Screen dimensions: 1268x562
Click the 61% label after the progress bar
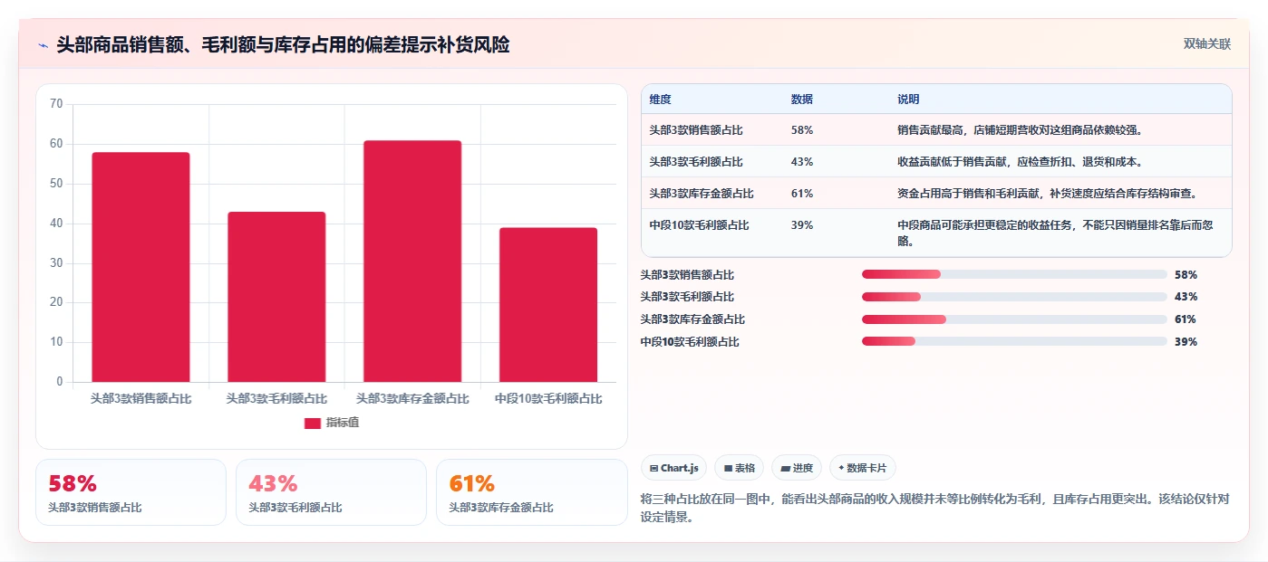coord(1186,319)
